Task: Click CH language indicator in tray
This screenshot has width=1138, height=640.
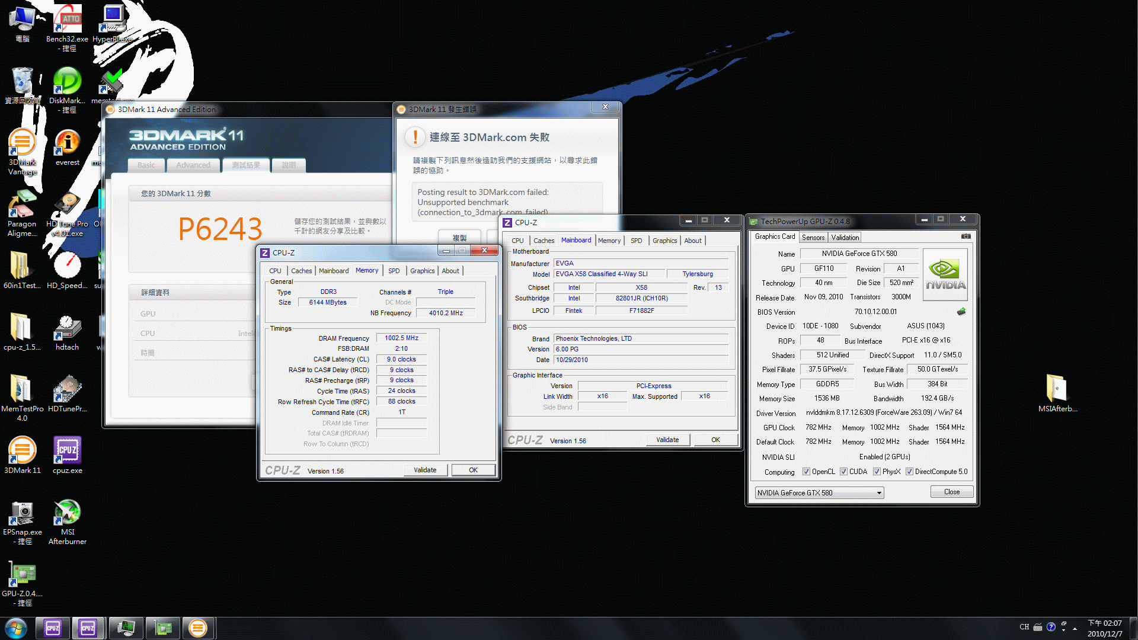Action: (x=1024, y=627)
